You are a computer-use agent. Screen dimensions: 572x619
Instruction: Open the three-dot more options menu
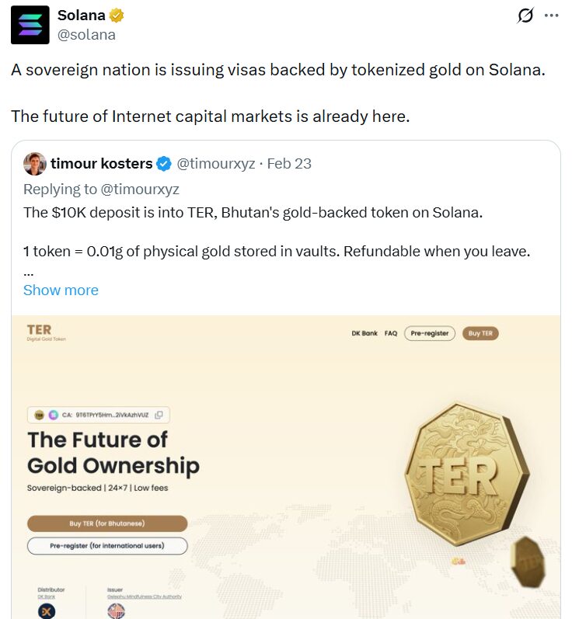pyautogui.click(x=551, y=16)
